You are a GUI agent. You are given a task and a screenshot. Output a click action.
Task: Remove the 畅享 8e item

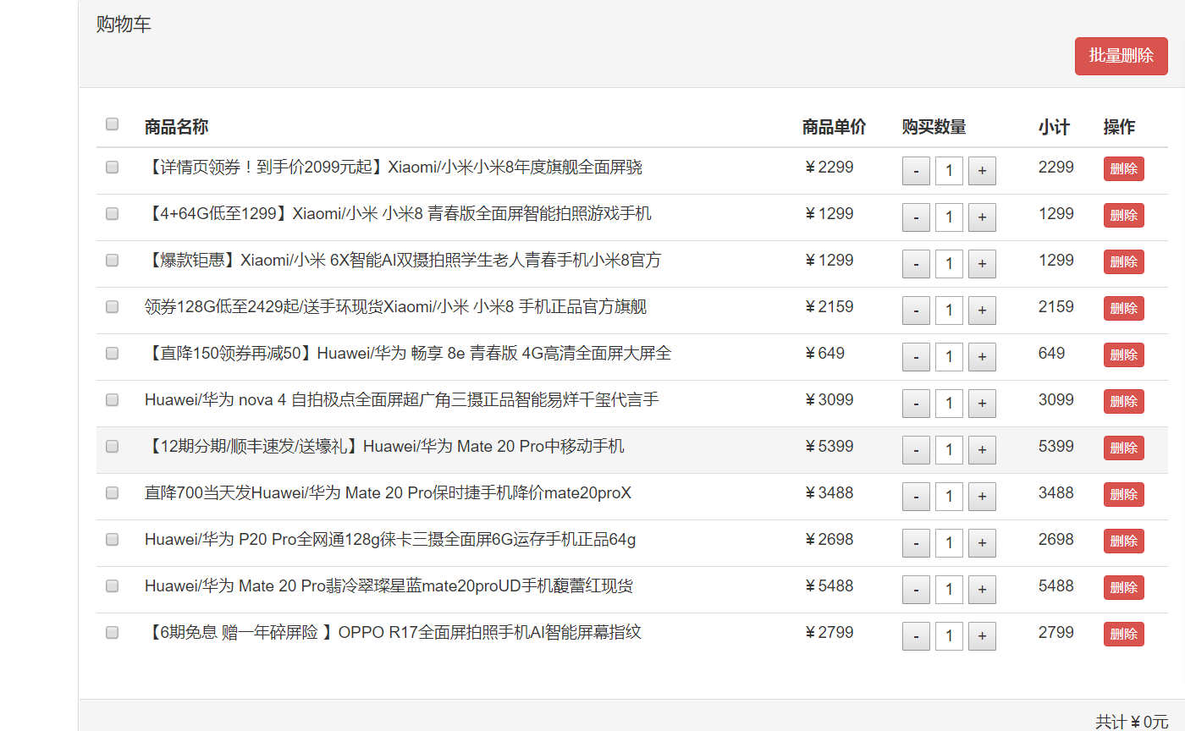pos(1123,355)
